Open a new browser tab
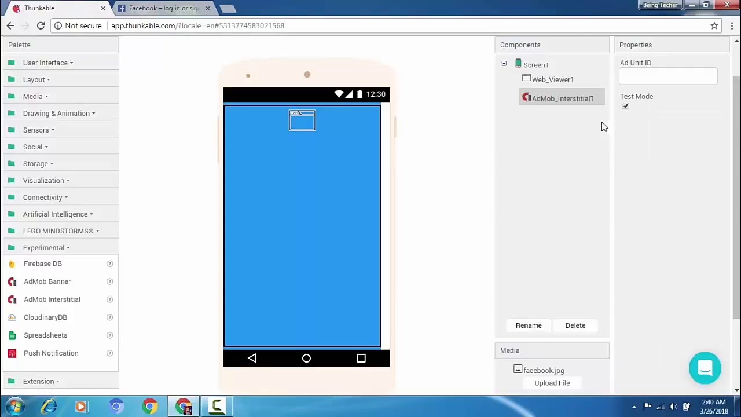Screen dimensions: 741x417 (x=228, y=8)
